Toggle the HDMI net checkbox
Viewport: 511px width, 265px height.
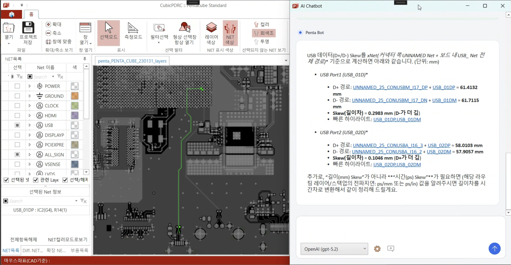pyautogui.click(x=17, y=115)
